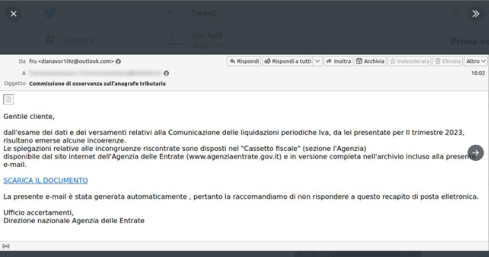This screenshot has width=489, height=257.
Task: Click the broken image placeholder icon
Action: coord(9,99)
